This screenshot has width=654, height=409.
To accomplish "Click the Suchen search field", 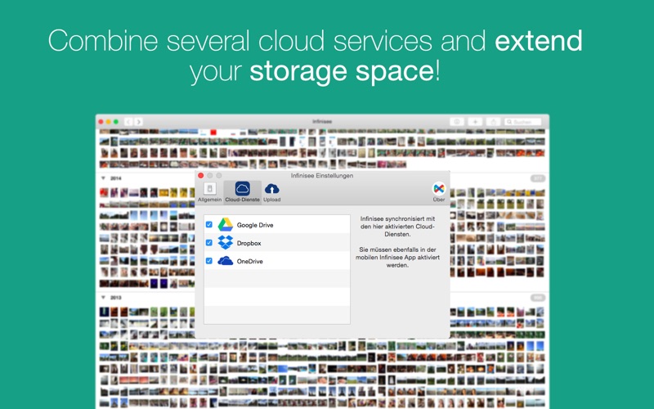I will pos(522,122).
